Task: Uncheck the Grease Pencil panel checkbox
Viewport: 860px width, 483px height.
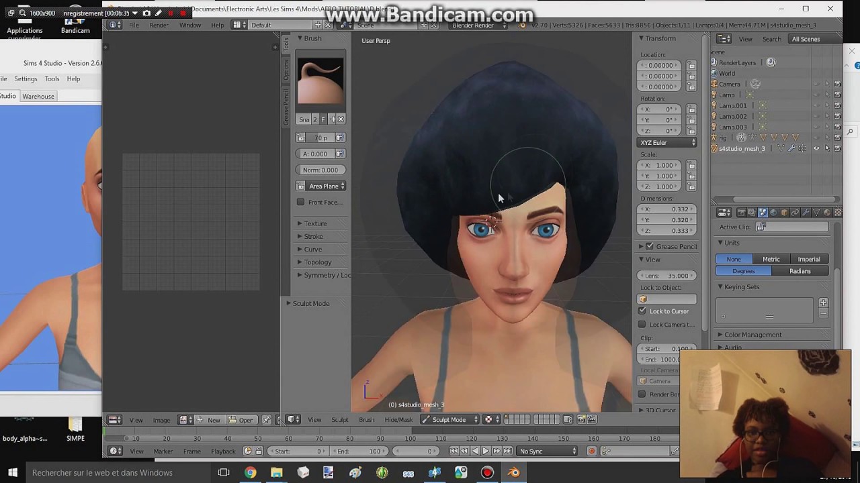Action: pyautogui.click(x=650, y=246)
